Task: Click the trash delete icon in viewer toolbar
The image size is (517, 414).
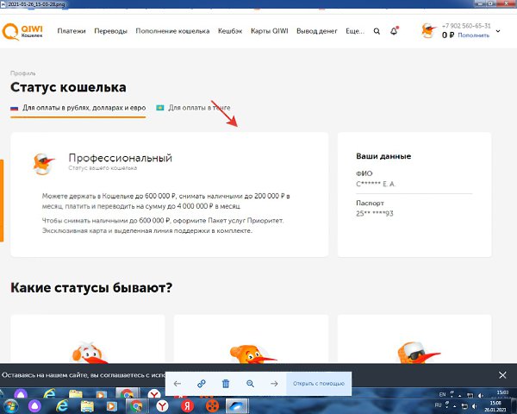Action: point(226,383)
